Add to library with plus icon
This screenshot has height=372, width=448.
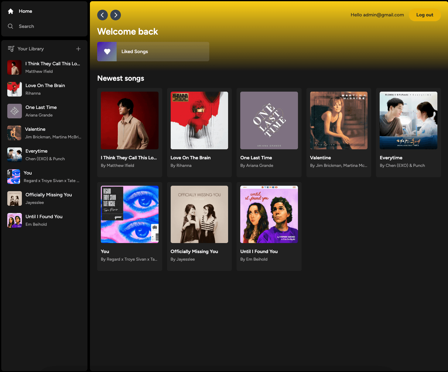78,49
